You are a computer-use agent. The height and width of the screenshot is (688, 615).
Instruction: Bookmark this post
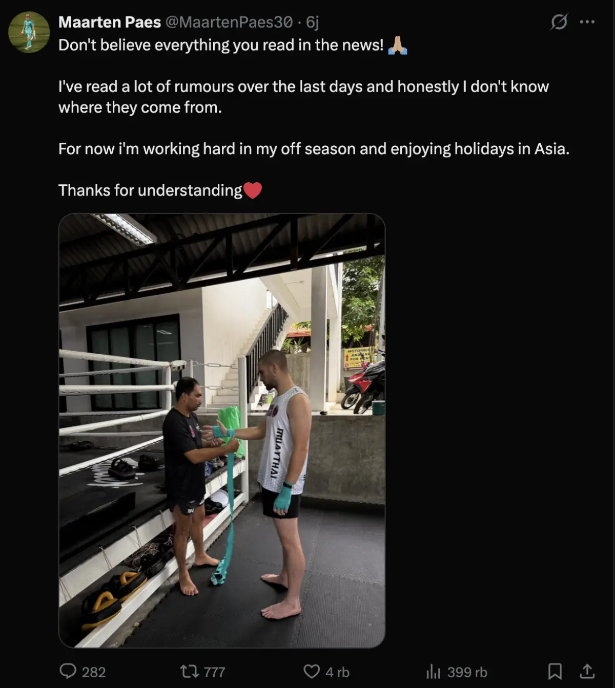(x=555, y=671)
